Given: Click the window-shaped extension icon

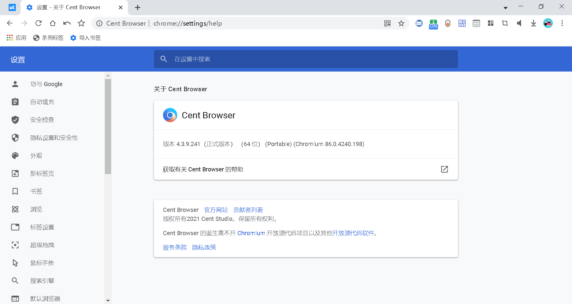Looking at the screenshot, I should pyautogui.click(x=476, y=23).
